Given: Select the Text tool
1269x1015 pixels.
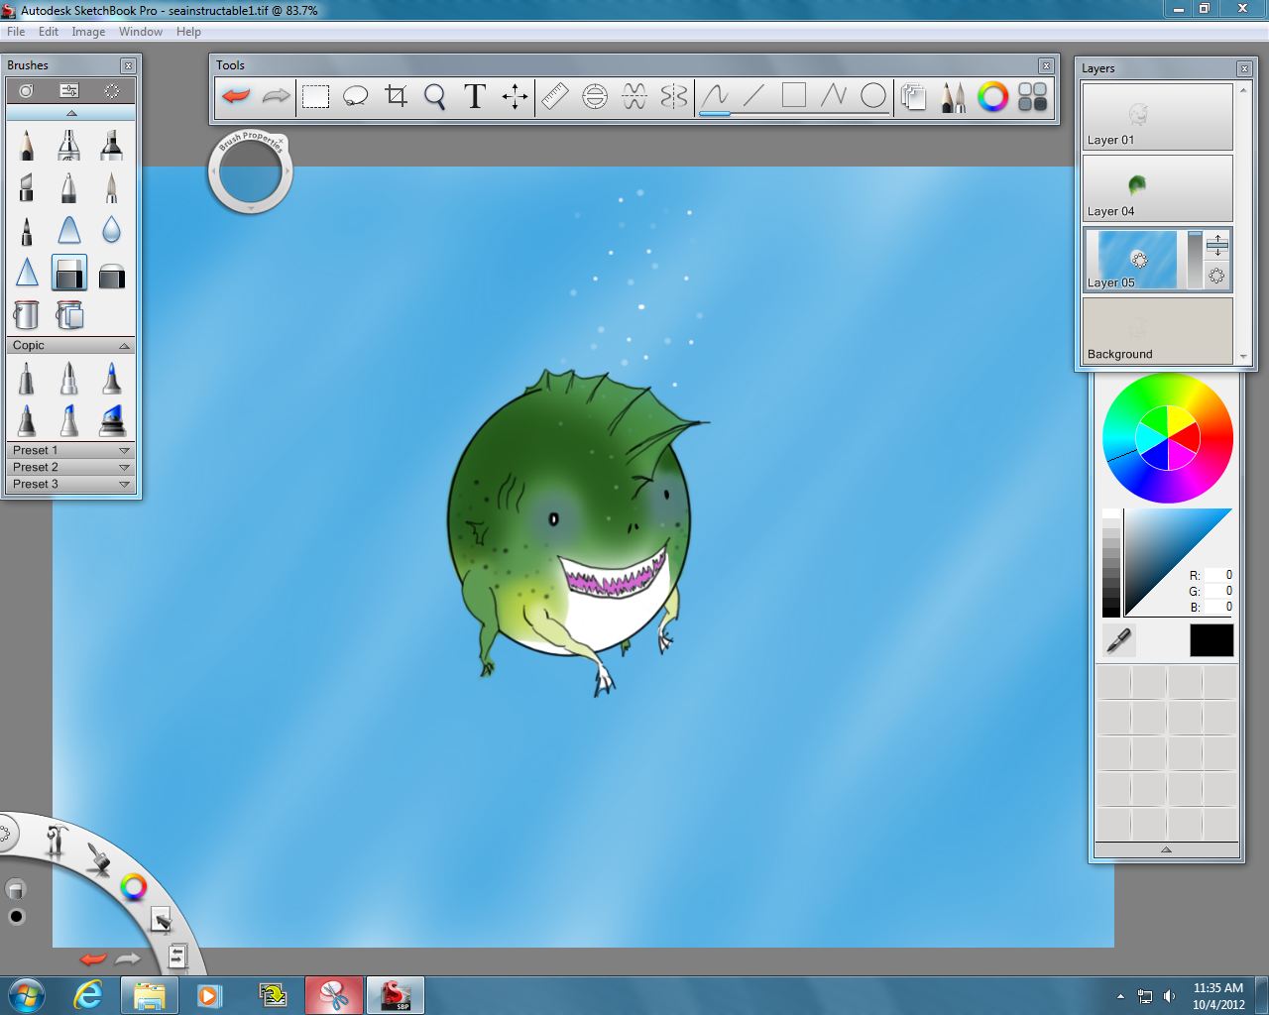Looking at the screenshot, I should coord(475,96).
